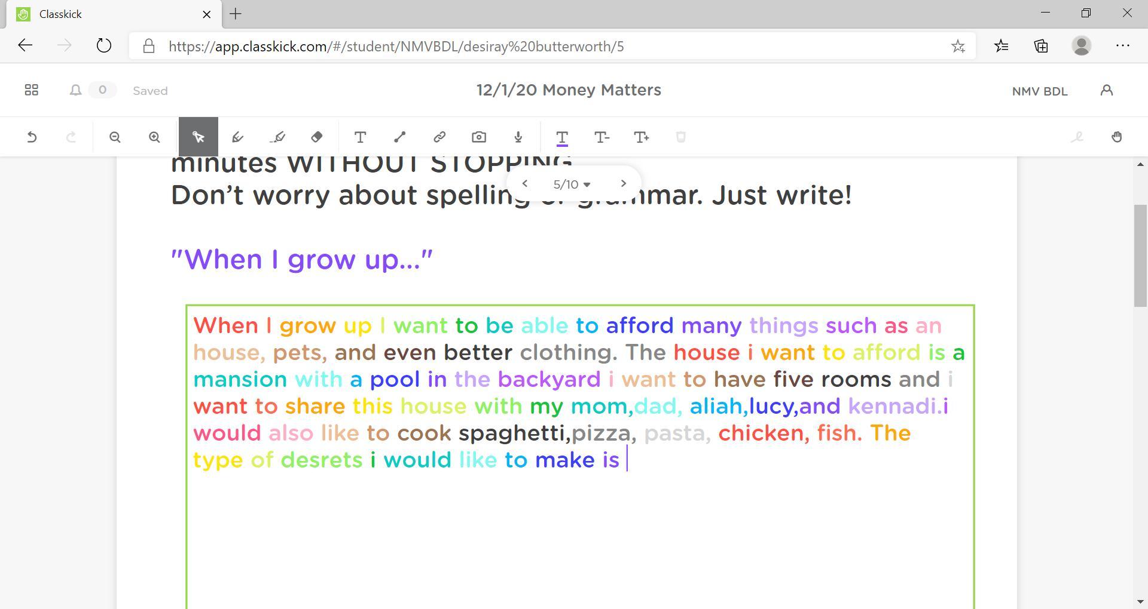The image size is (1148, 609).
Task: Open the 5/10 slide dropdown
Action: [x=572, y=184]
